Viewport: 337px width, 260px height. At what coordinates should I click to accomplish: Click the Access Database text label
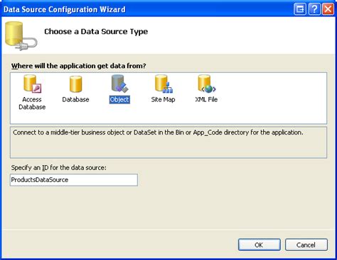(32, 103)
